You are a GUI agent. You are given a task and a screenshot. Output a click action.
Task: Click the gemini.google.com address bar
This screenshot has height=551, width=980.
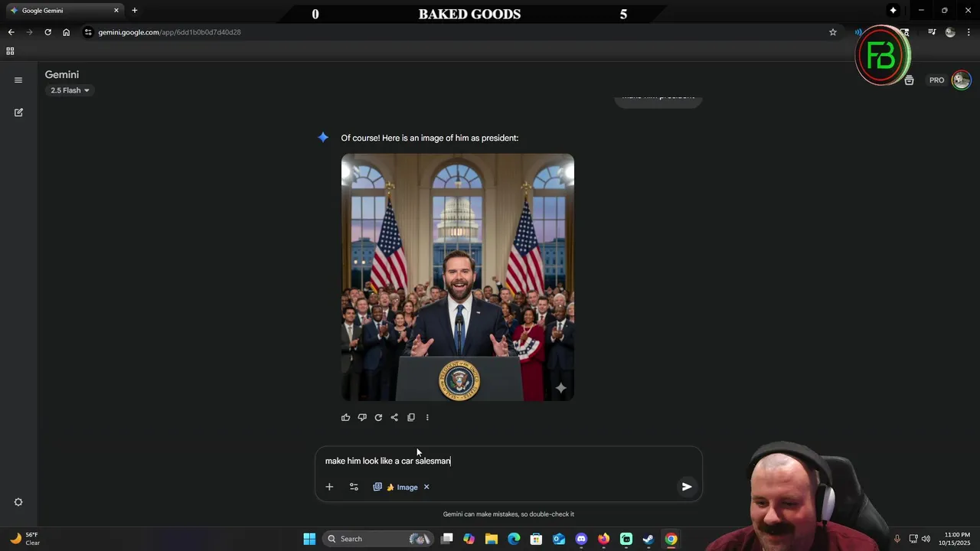(x=459, y=32)
